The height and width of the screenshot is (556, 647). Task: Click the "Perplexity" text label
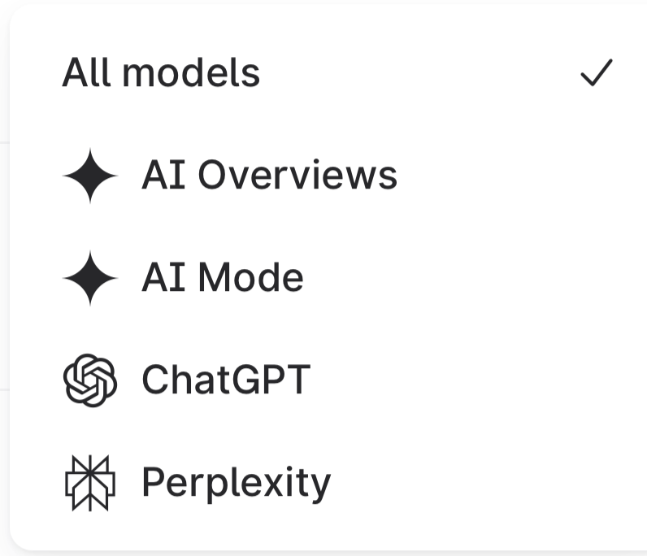(236, 483)
